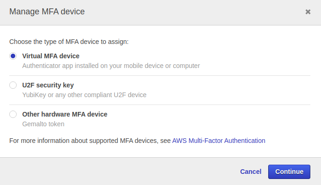Click the divider below Virtual MFA device

click(160, 75)
